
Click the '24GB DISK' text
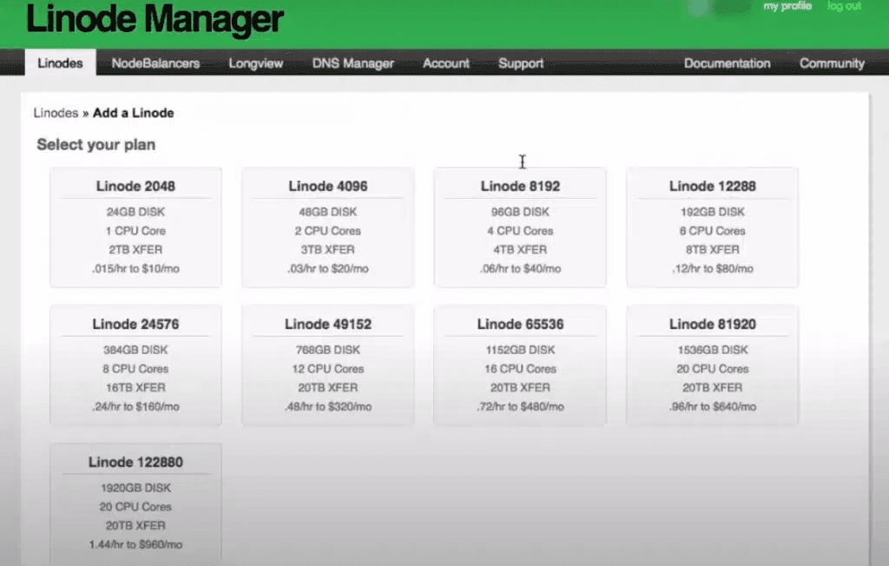pos(135,212)
